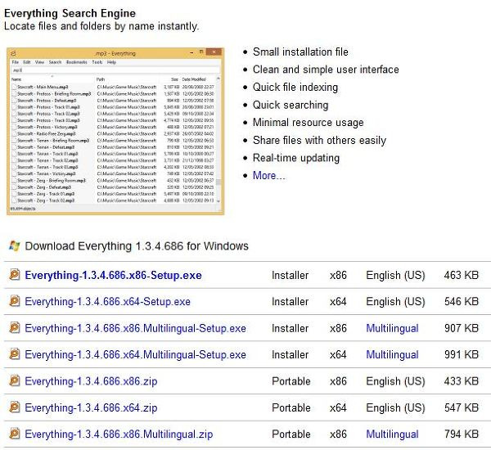Click the icon beside Everything-1.3.4.686.x64-Setup.exe
The width and height of the screenshot is (491, 450).
coord(15,301)
